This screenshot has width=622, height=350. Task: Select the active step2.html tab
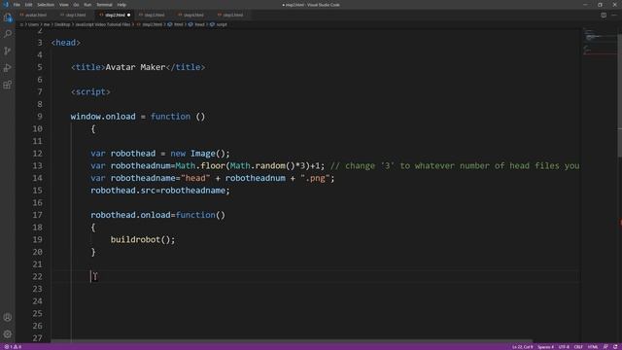115,16
